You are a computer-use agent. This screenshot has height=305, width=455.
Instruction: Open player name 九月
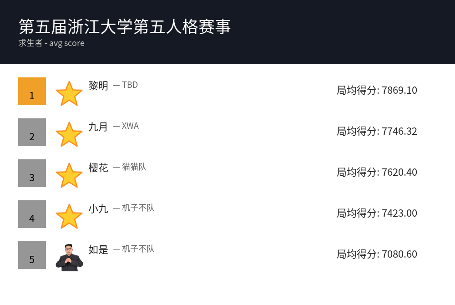(98, 127)
